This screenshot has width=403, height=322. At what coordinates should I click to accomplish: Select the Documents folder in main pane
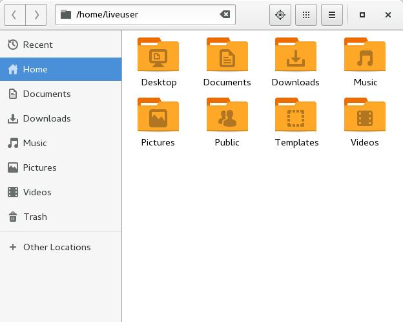[x=227, y=54]
